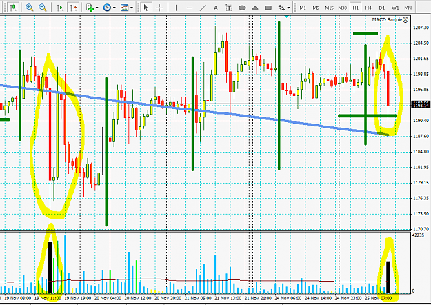The image size is (431, 305).
Task: Open the indicators list dropdown
Action: tap(92, 8)
